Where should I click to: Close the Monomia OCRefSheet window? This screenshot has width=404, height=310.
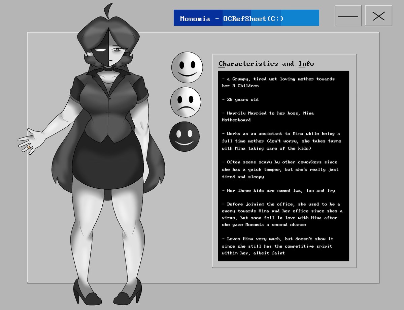(x=378, y=16)
